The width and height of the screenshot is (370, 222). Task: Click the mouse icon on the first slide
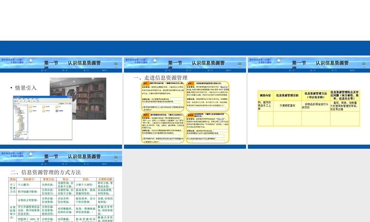click(31, 60)
